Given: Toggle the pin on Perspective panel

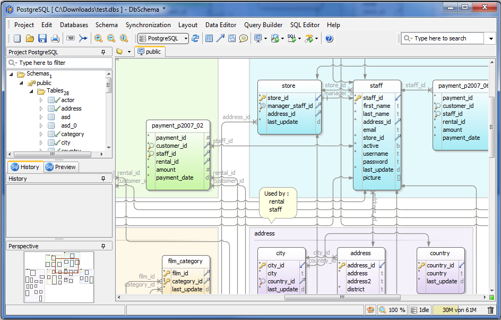Looking at the screenshot, I should pyautogui.click(x=103, y=246).
